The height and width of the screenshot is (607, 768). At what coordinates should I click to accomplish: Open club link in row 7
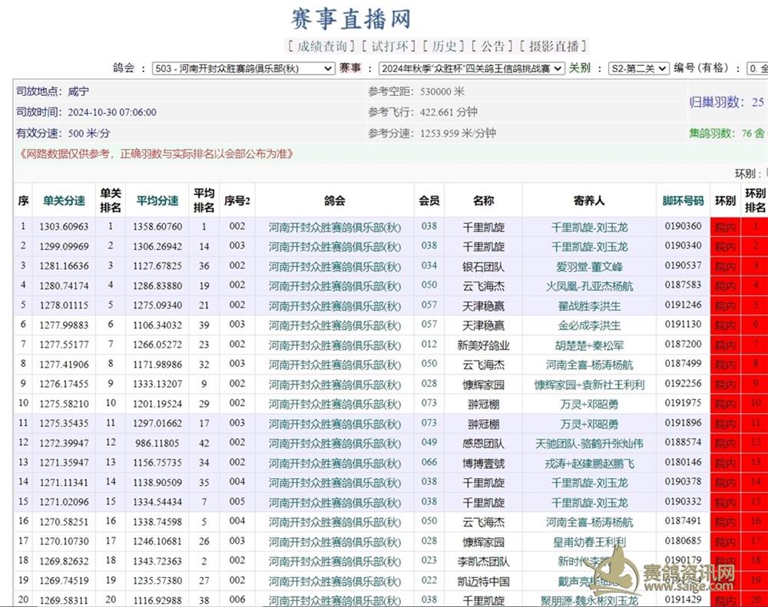pos(335,345)
